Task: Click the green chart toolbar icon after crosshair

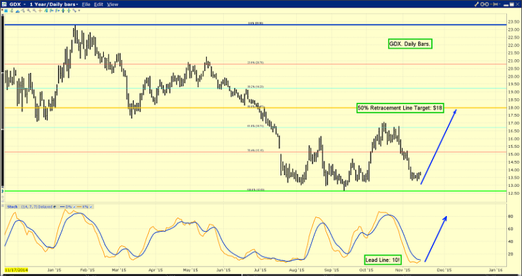Action: [x=46, y=11]
